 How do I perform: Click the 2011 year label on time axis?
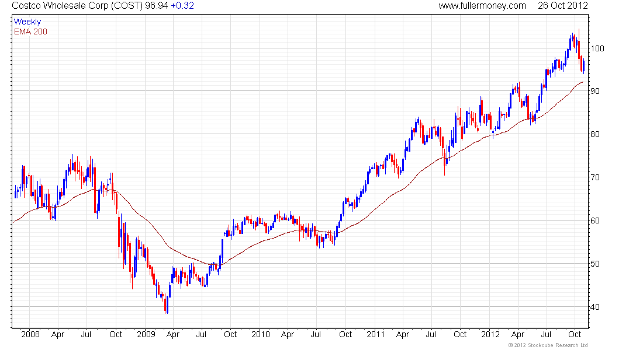[x=376, y=334]
